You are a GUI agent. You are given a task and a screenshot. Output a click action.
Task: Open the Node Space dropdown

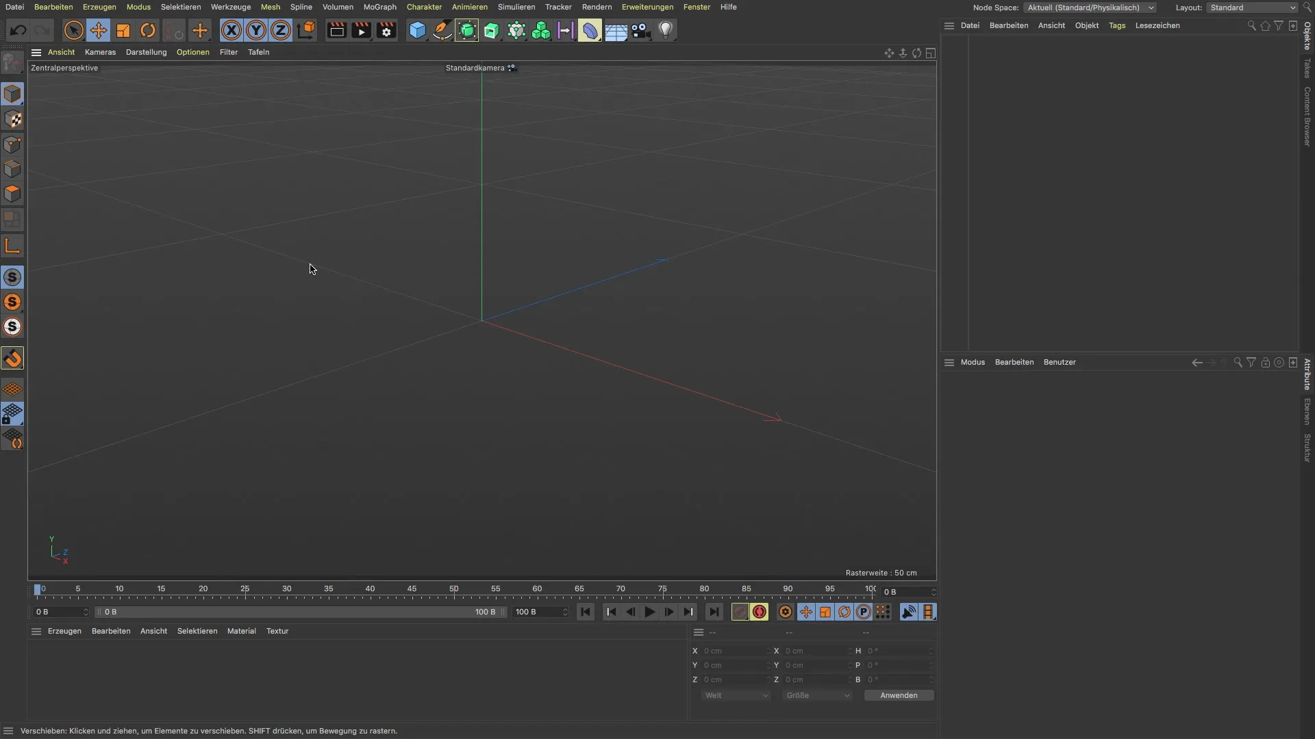point(1090,8)
